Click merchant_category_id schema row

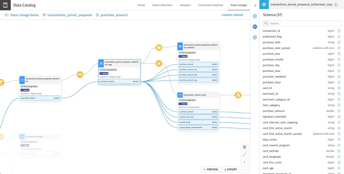coord(302,100)
